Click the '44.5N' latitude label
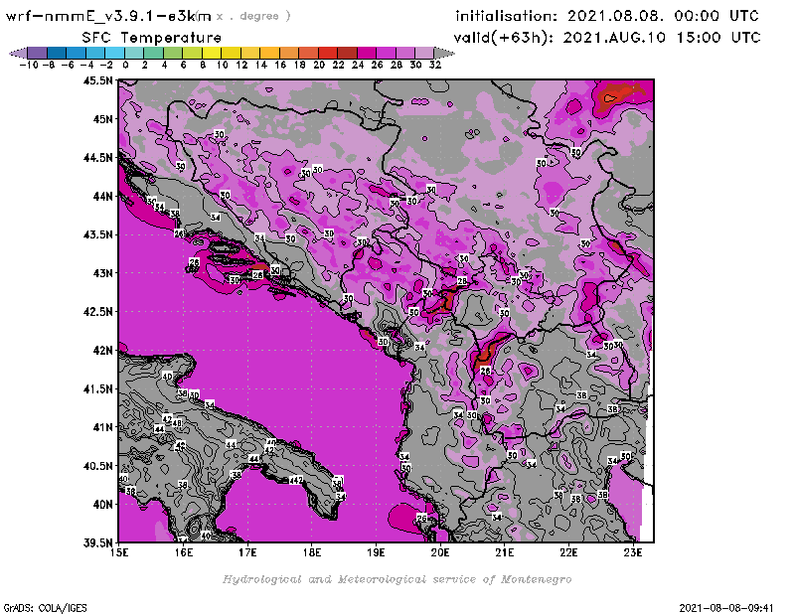Screen dimensions: 795x614 [x=97, y=158]
